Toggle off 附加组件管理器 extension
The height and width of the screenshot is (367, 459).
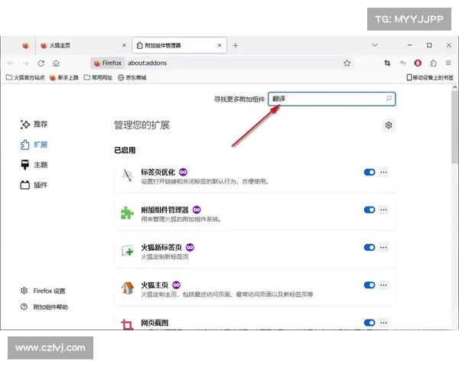(x=369, y=209)
